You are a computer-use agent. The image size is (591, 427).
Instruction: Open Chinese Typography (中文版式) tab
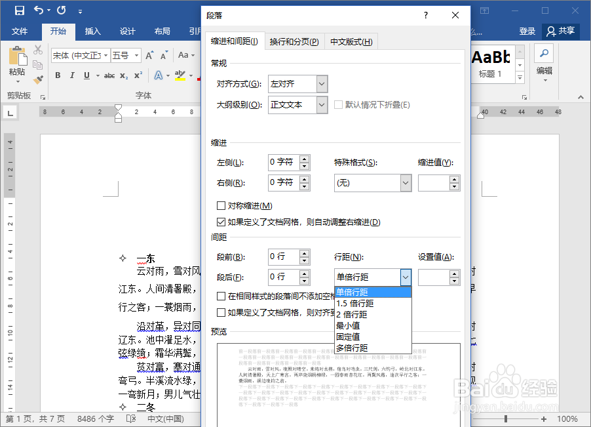[x=351, y=42]
